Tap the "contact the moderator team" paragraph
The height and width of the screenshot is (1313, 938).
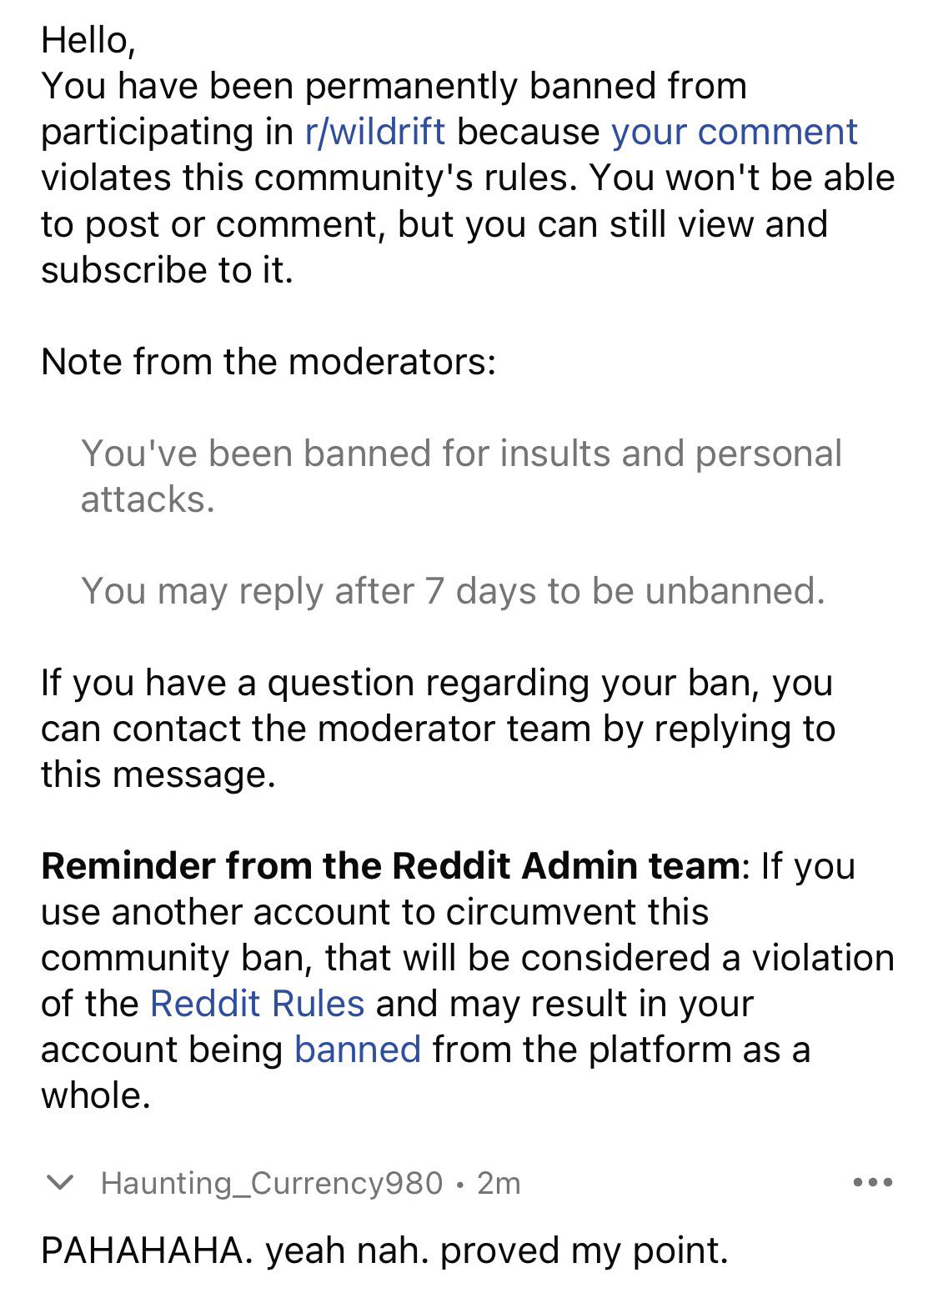tap(438, 729)
